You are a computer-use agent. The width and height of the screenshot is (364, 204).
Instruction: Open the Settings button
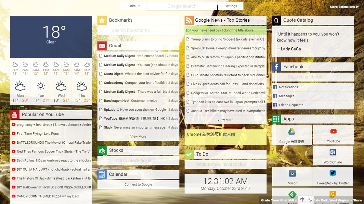(x=231, y=6)
